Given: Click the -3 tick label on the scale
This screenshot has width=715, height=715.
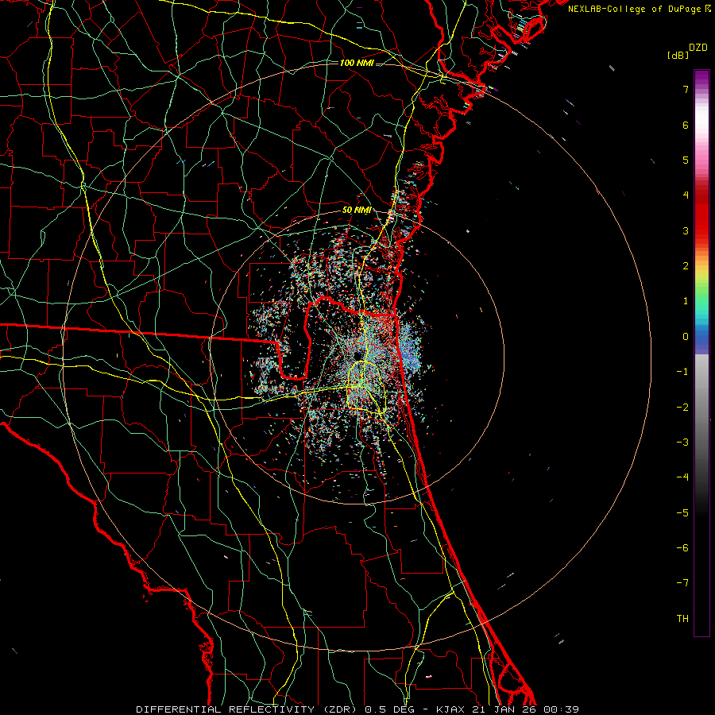Looking at the screenshot, I should [682, 443].
